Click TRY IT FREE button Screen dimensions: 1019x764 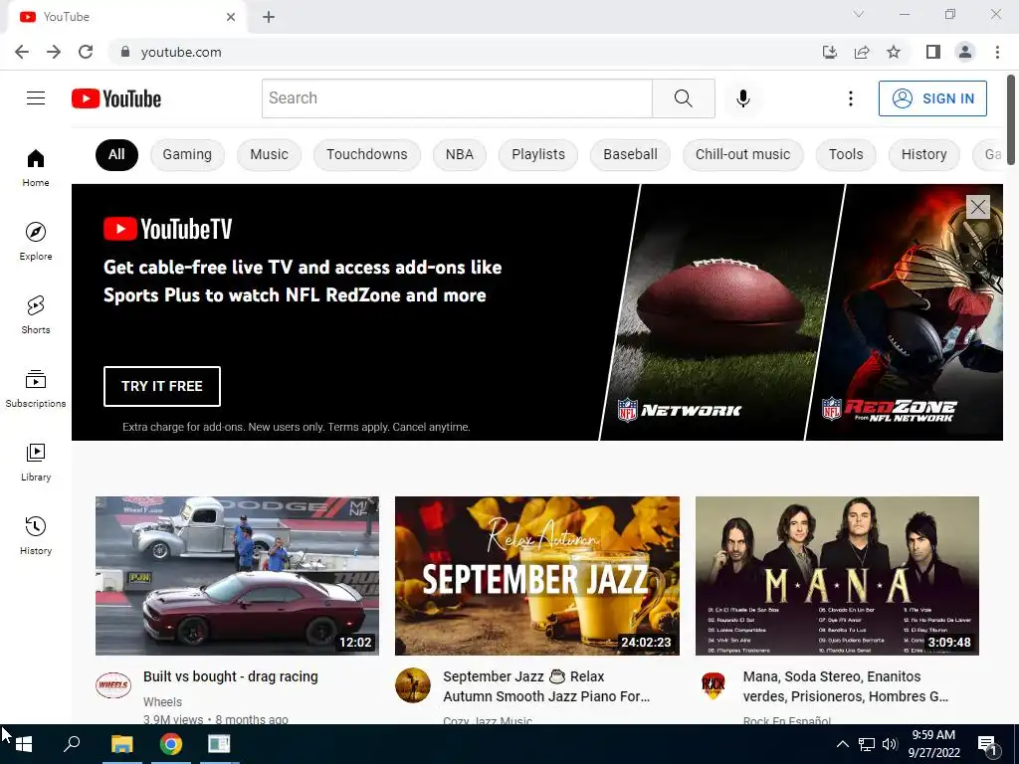point(162,386)
